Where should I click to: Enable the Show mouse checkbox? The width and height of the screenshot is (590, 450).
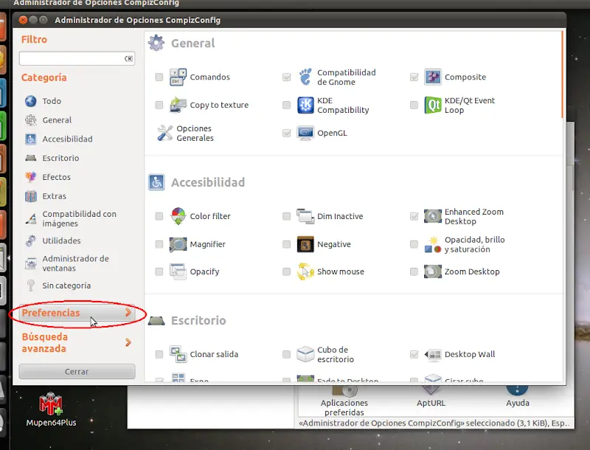click(x=286, y=271)
